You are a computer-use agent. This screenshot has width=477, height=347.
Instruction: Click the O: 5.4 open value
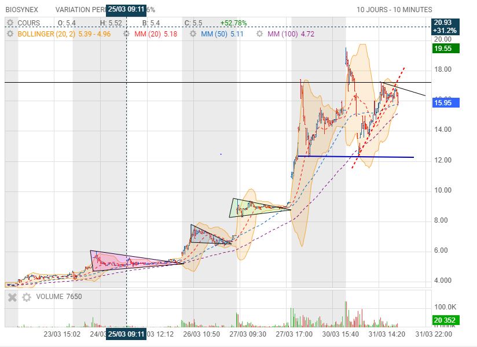click(x=67, y=23)
